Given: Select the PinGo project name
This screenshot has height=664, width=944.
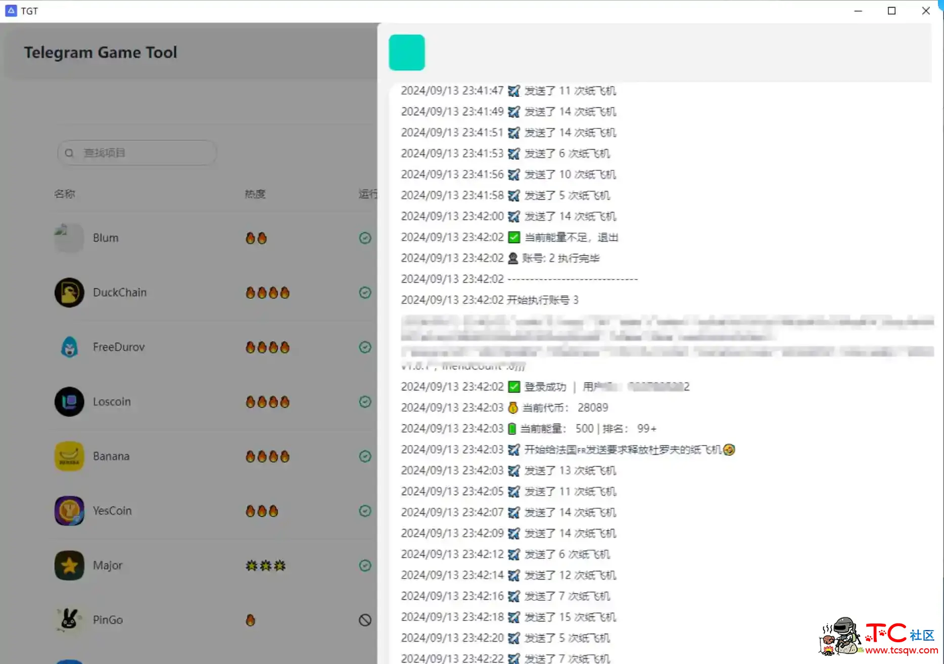Looking at the screenshot, I should (x=108, y=620).
